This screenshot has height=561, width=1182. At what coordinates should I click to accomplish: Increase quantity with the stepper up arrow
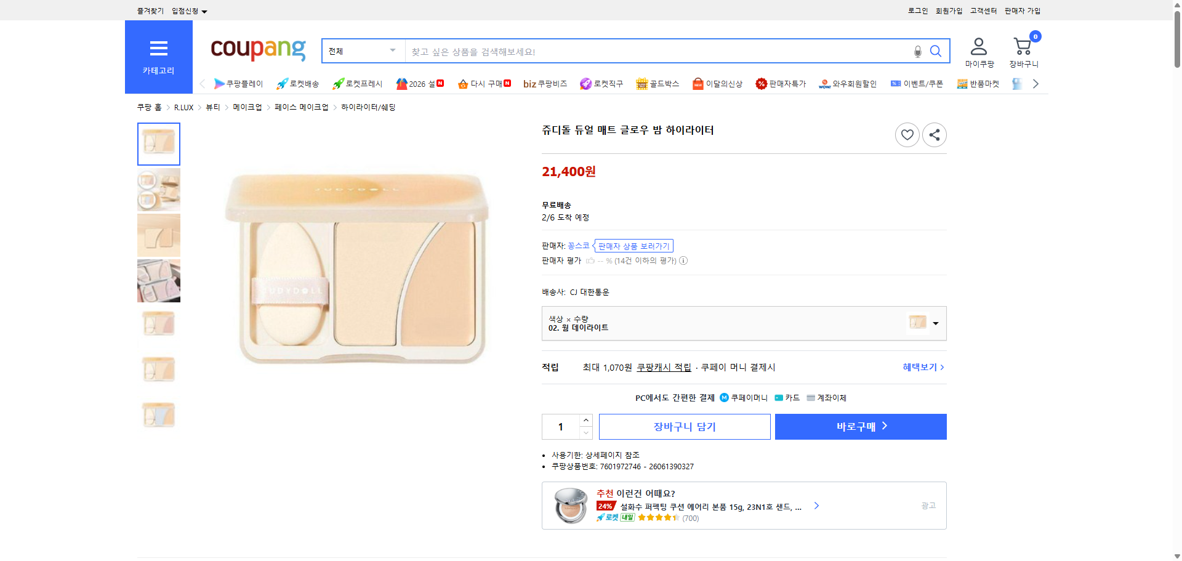pos(585,419)
